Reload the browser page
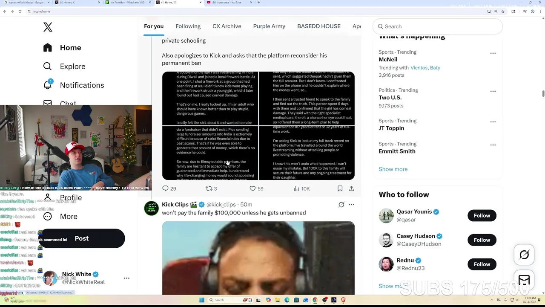545x307 pixels. pos(20,12)
